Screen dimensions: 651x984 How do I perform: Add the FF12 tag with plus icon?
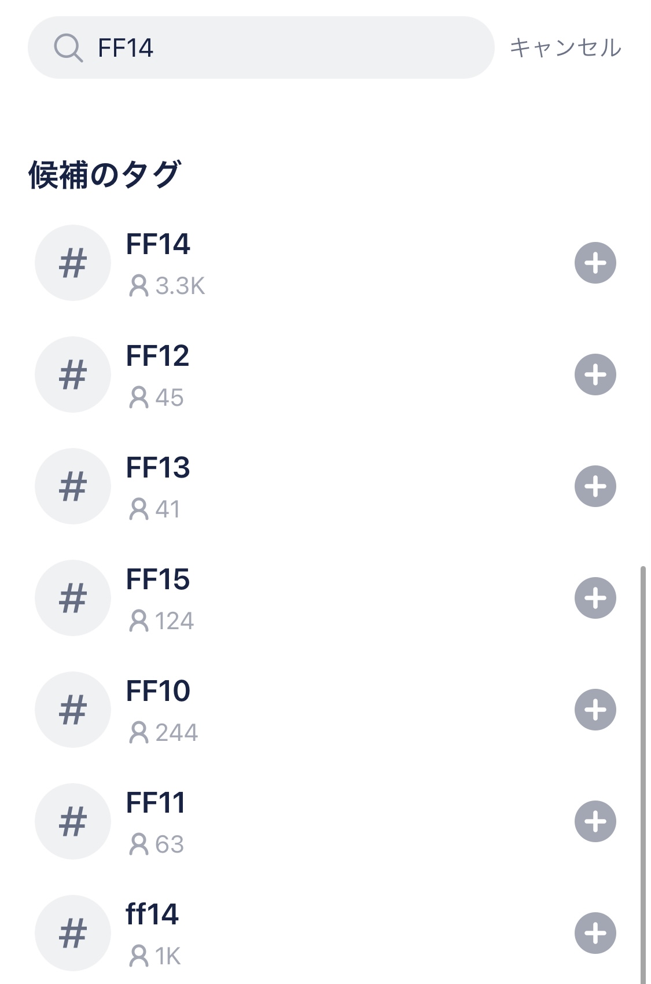[x=595, y=374]
